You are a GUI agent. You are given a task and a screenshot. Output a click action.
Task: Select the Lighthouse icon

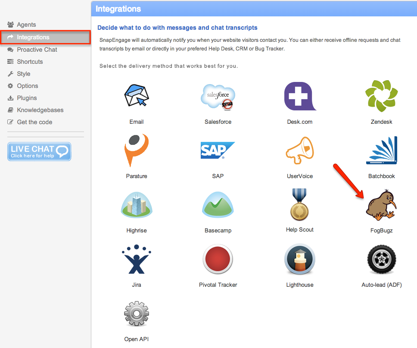300,259
